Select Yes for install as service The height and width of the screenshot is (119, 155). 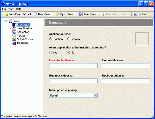pyautogui.click(x=51, y=52)
